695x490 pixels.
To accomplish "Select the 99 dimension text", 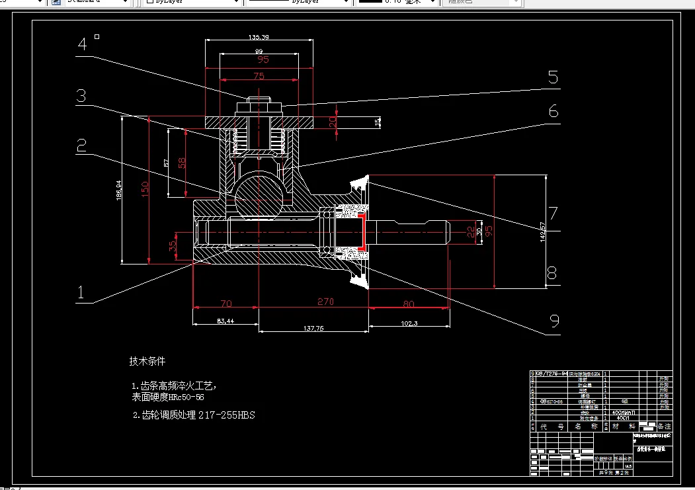I will point(259,52).
